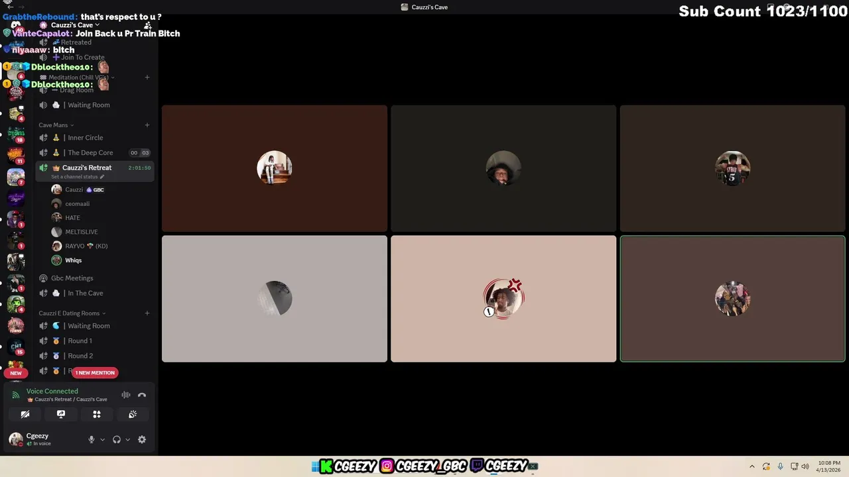Click the microphone icon in system tray
Viewport: 849px width, 477px height.
coord(780,466)
